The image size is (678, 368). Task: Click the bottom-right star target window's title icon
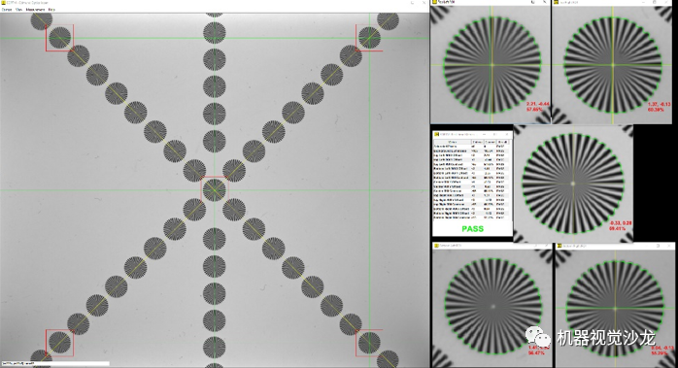coord(559,246)
